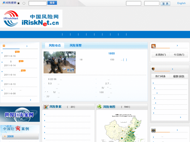Click the 风险地图 globe icon
190x142 pixels.
point(100,107)
